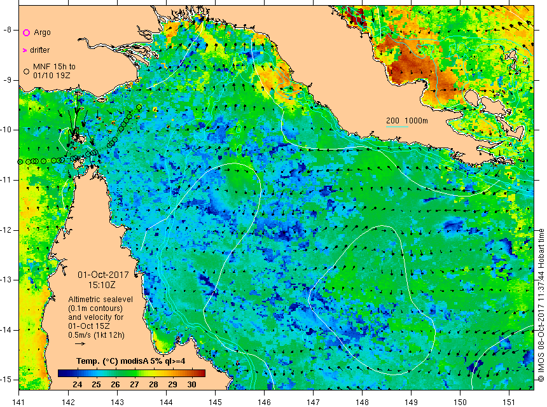Click the '01-Oct 15Z' caption line
Viewport: 547px width, 407px height.
(x=89, y=326)
